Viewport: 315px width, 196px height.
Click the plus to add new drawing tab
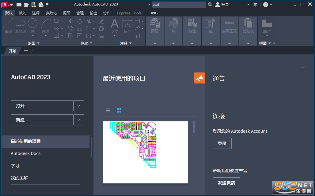(x=26, y=51)
